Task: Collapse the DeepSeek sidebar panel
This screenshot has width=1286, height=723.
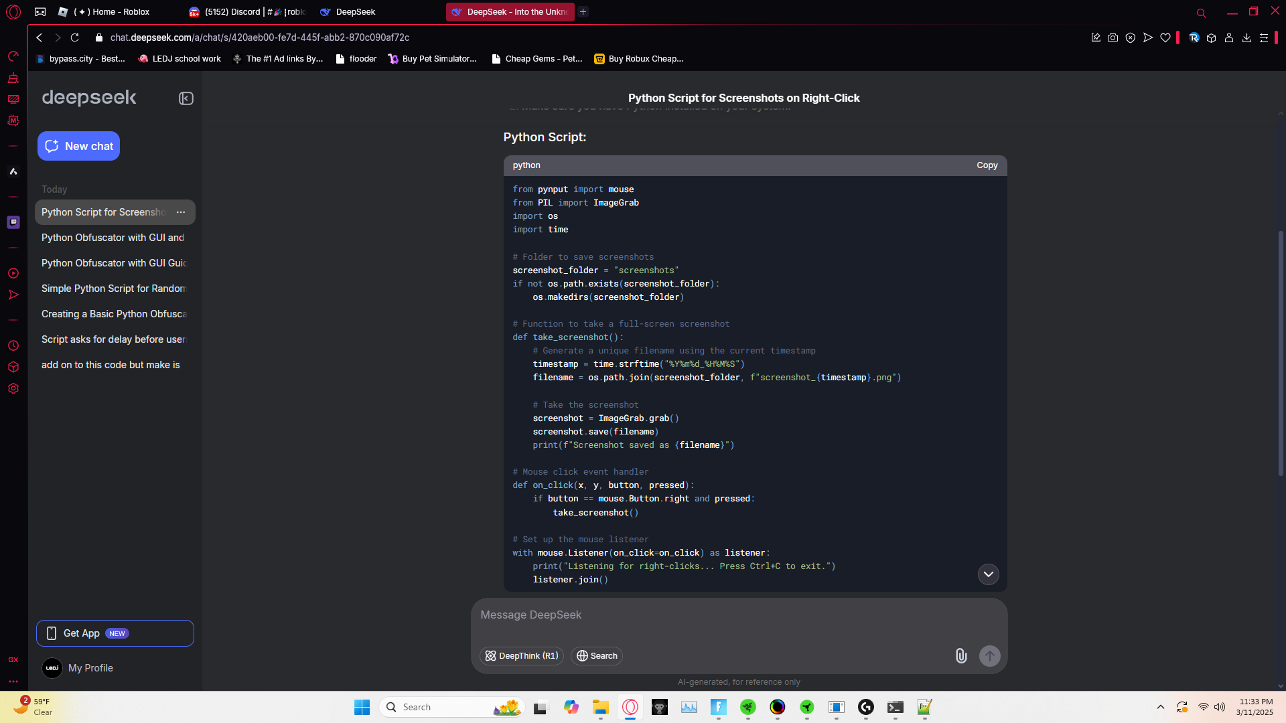Action: coord(186,98)
